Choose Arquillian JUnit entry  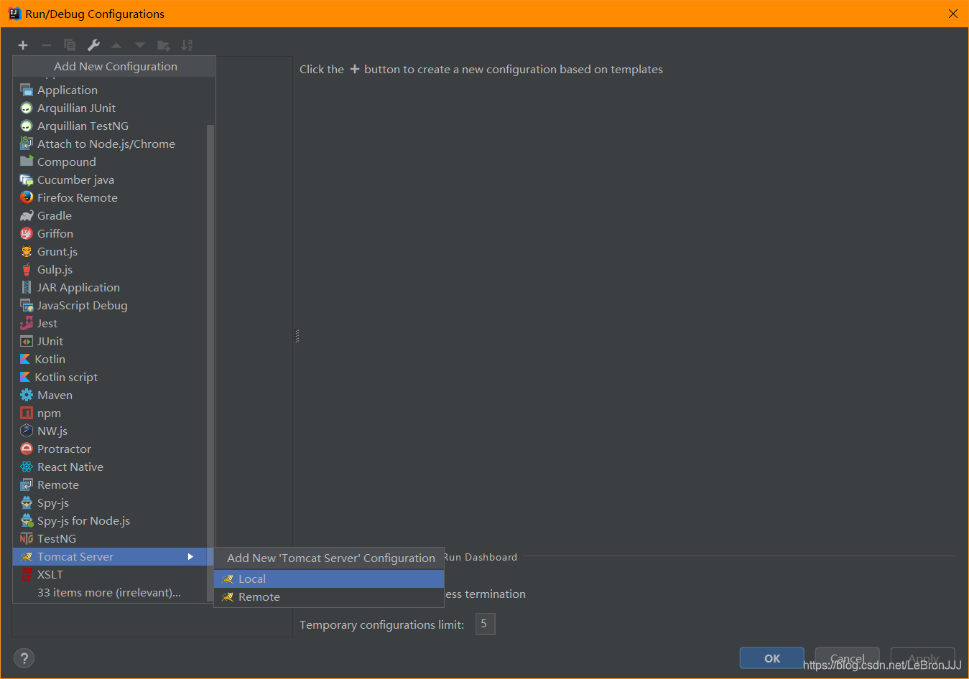pos(113,108)
